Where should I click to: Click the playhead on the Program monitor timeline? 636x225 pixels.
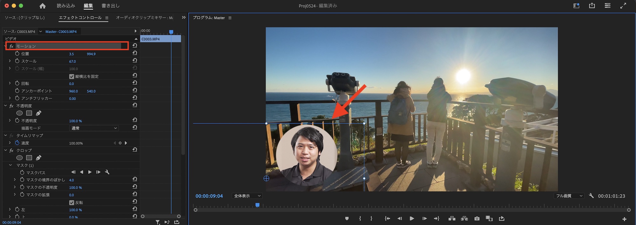point(258,205)
